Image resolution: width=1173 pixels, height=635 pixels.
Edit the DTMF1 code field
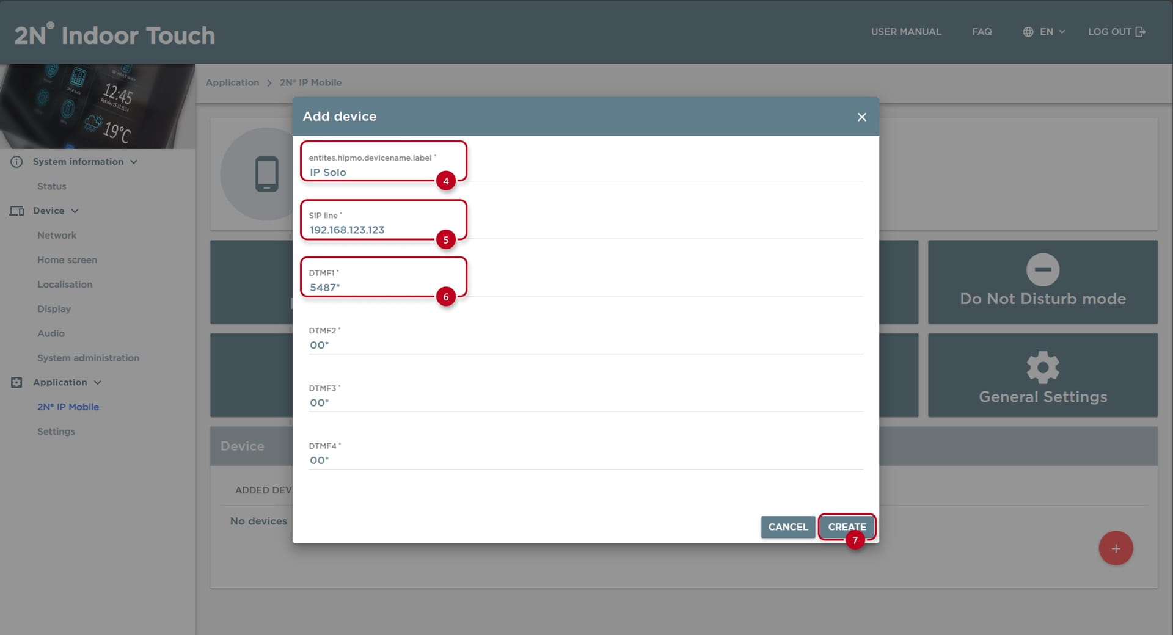pos(585,287)
